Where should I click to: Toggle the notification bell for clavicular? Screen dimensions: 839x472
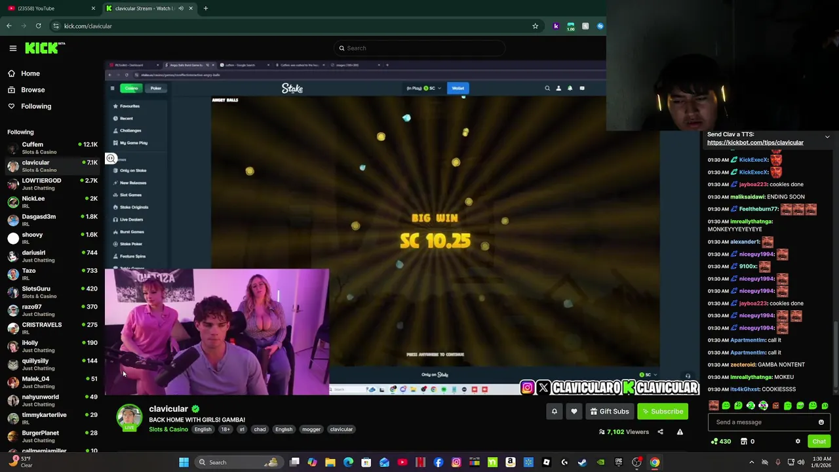coord(555,411)
